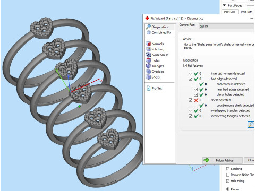Toggle Hole Filling checkbox
The image size is (255, 191).
[228, 181]
